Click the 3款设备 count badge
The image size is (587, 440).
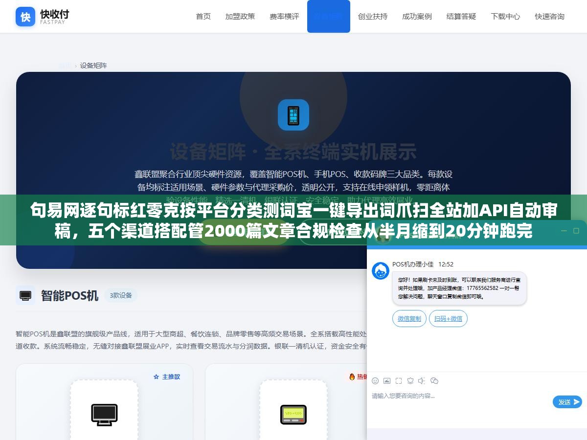(121, 295)
